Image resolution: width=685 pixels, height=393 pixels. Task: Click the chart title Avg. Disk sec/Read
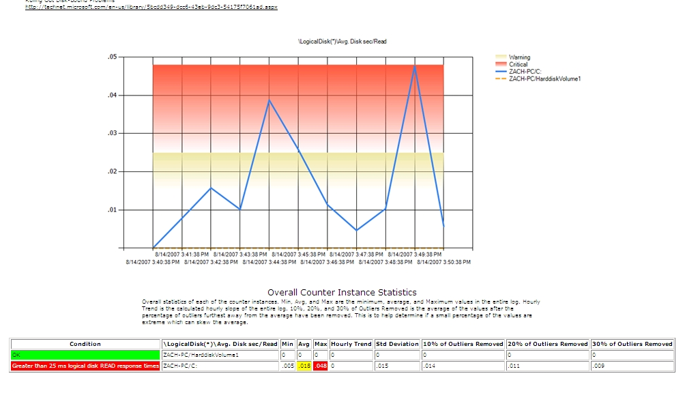click(342, 42)
